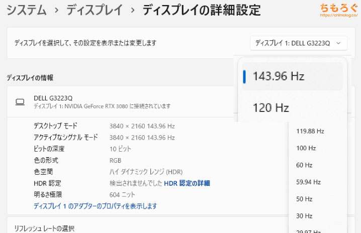
Task: Click the monitor icon beside DELL G3223Q
Action: pos(20,102)
